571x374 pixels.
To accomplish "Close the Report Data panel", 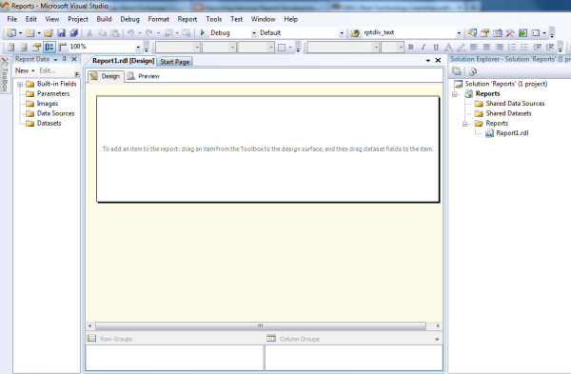I will (74, 59).
